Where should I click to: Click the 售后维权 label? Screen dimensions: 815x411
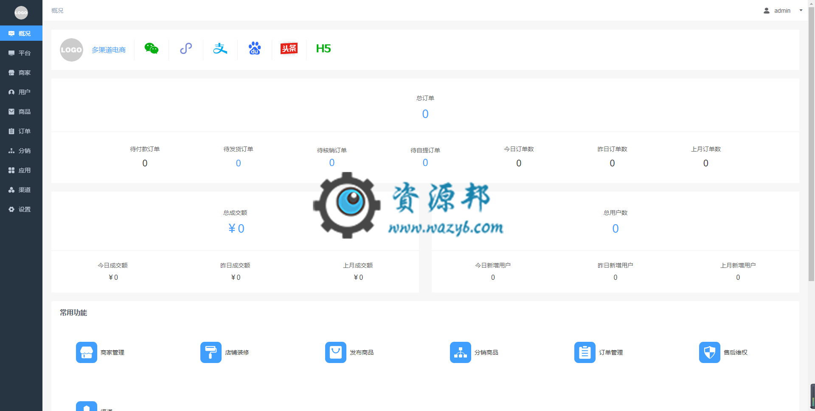point(736,352)
